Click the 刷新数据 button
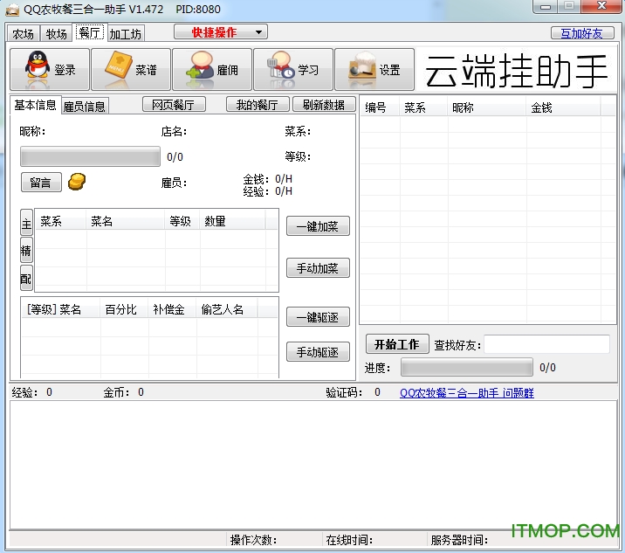This screenshot has height=553, width=625. pos(324,105)
